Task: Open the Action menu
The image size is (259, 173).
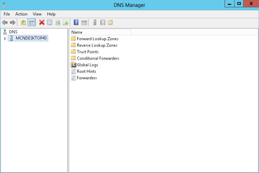Action: coord(21,14)
